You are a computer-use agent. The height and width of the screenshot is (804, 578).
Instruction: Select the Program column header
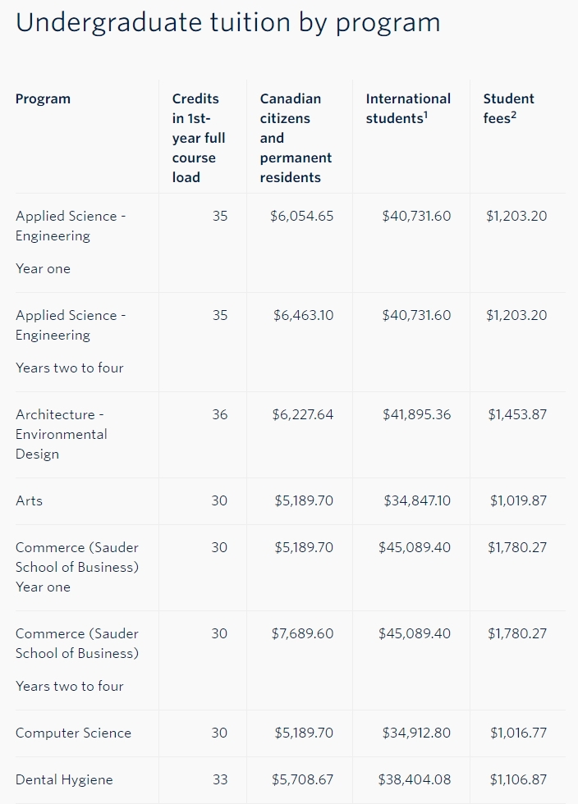click(x=44, y=98)
